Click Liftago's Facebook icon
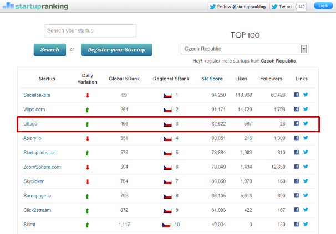The image size is (336, 234). point(296,124)
